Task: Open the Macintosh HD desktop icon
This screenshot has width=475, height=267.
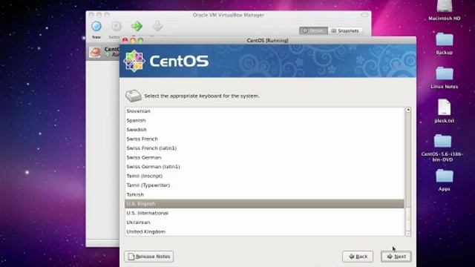Action: (444, 10)
